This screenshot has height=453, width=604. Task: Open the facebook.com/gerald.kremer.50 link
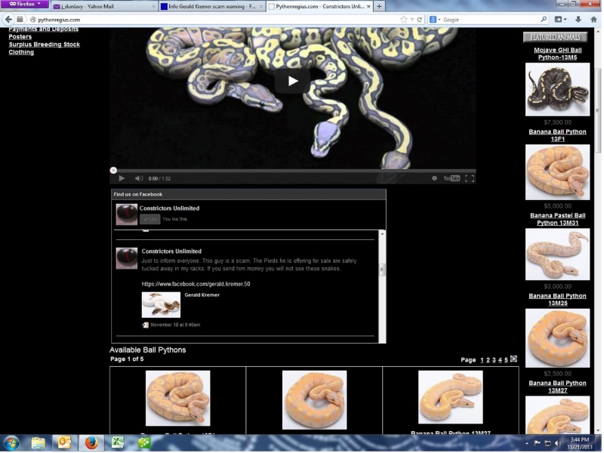196,284
